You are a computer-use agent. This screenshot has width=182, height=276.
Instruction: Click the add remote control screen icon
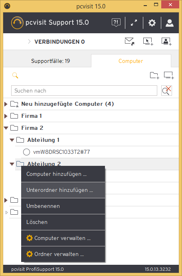point(148,42)
